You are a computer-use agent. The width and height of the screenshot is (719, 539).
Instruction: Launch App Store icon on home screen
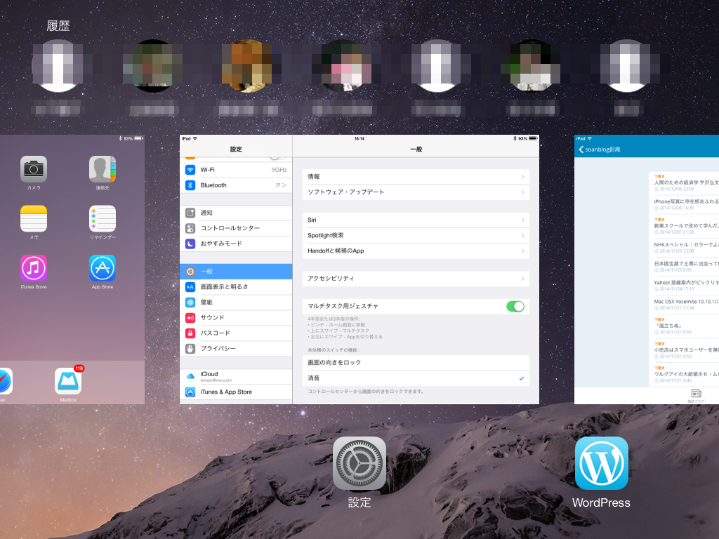click(x=103, y=268)
